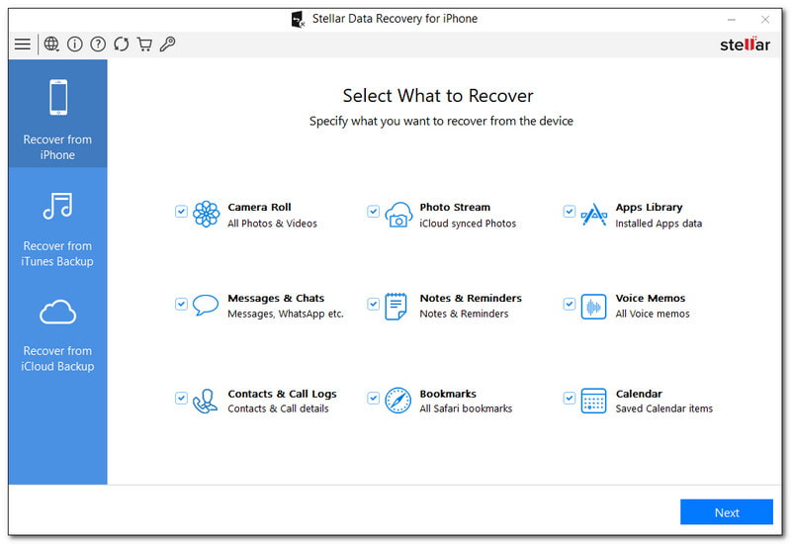The width and height of the screenshot is (791, 544).
Task: Click the stellar brand logo
Action: [x=745, y=45]
